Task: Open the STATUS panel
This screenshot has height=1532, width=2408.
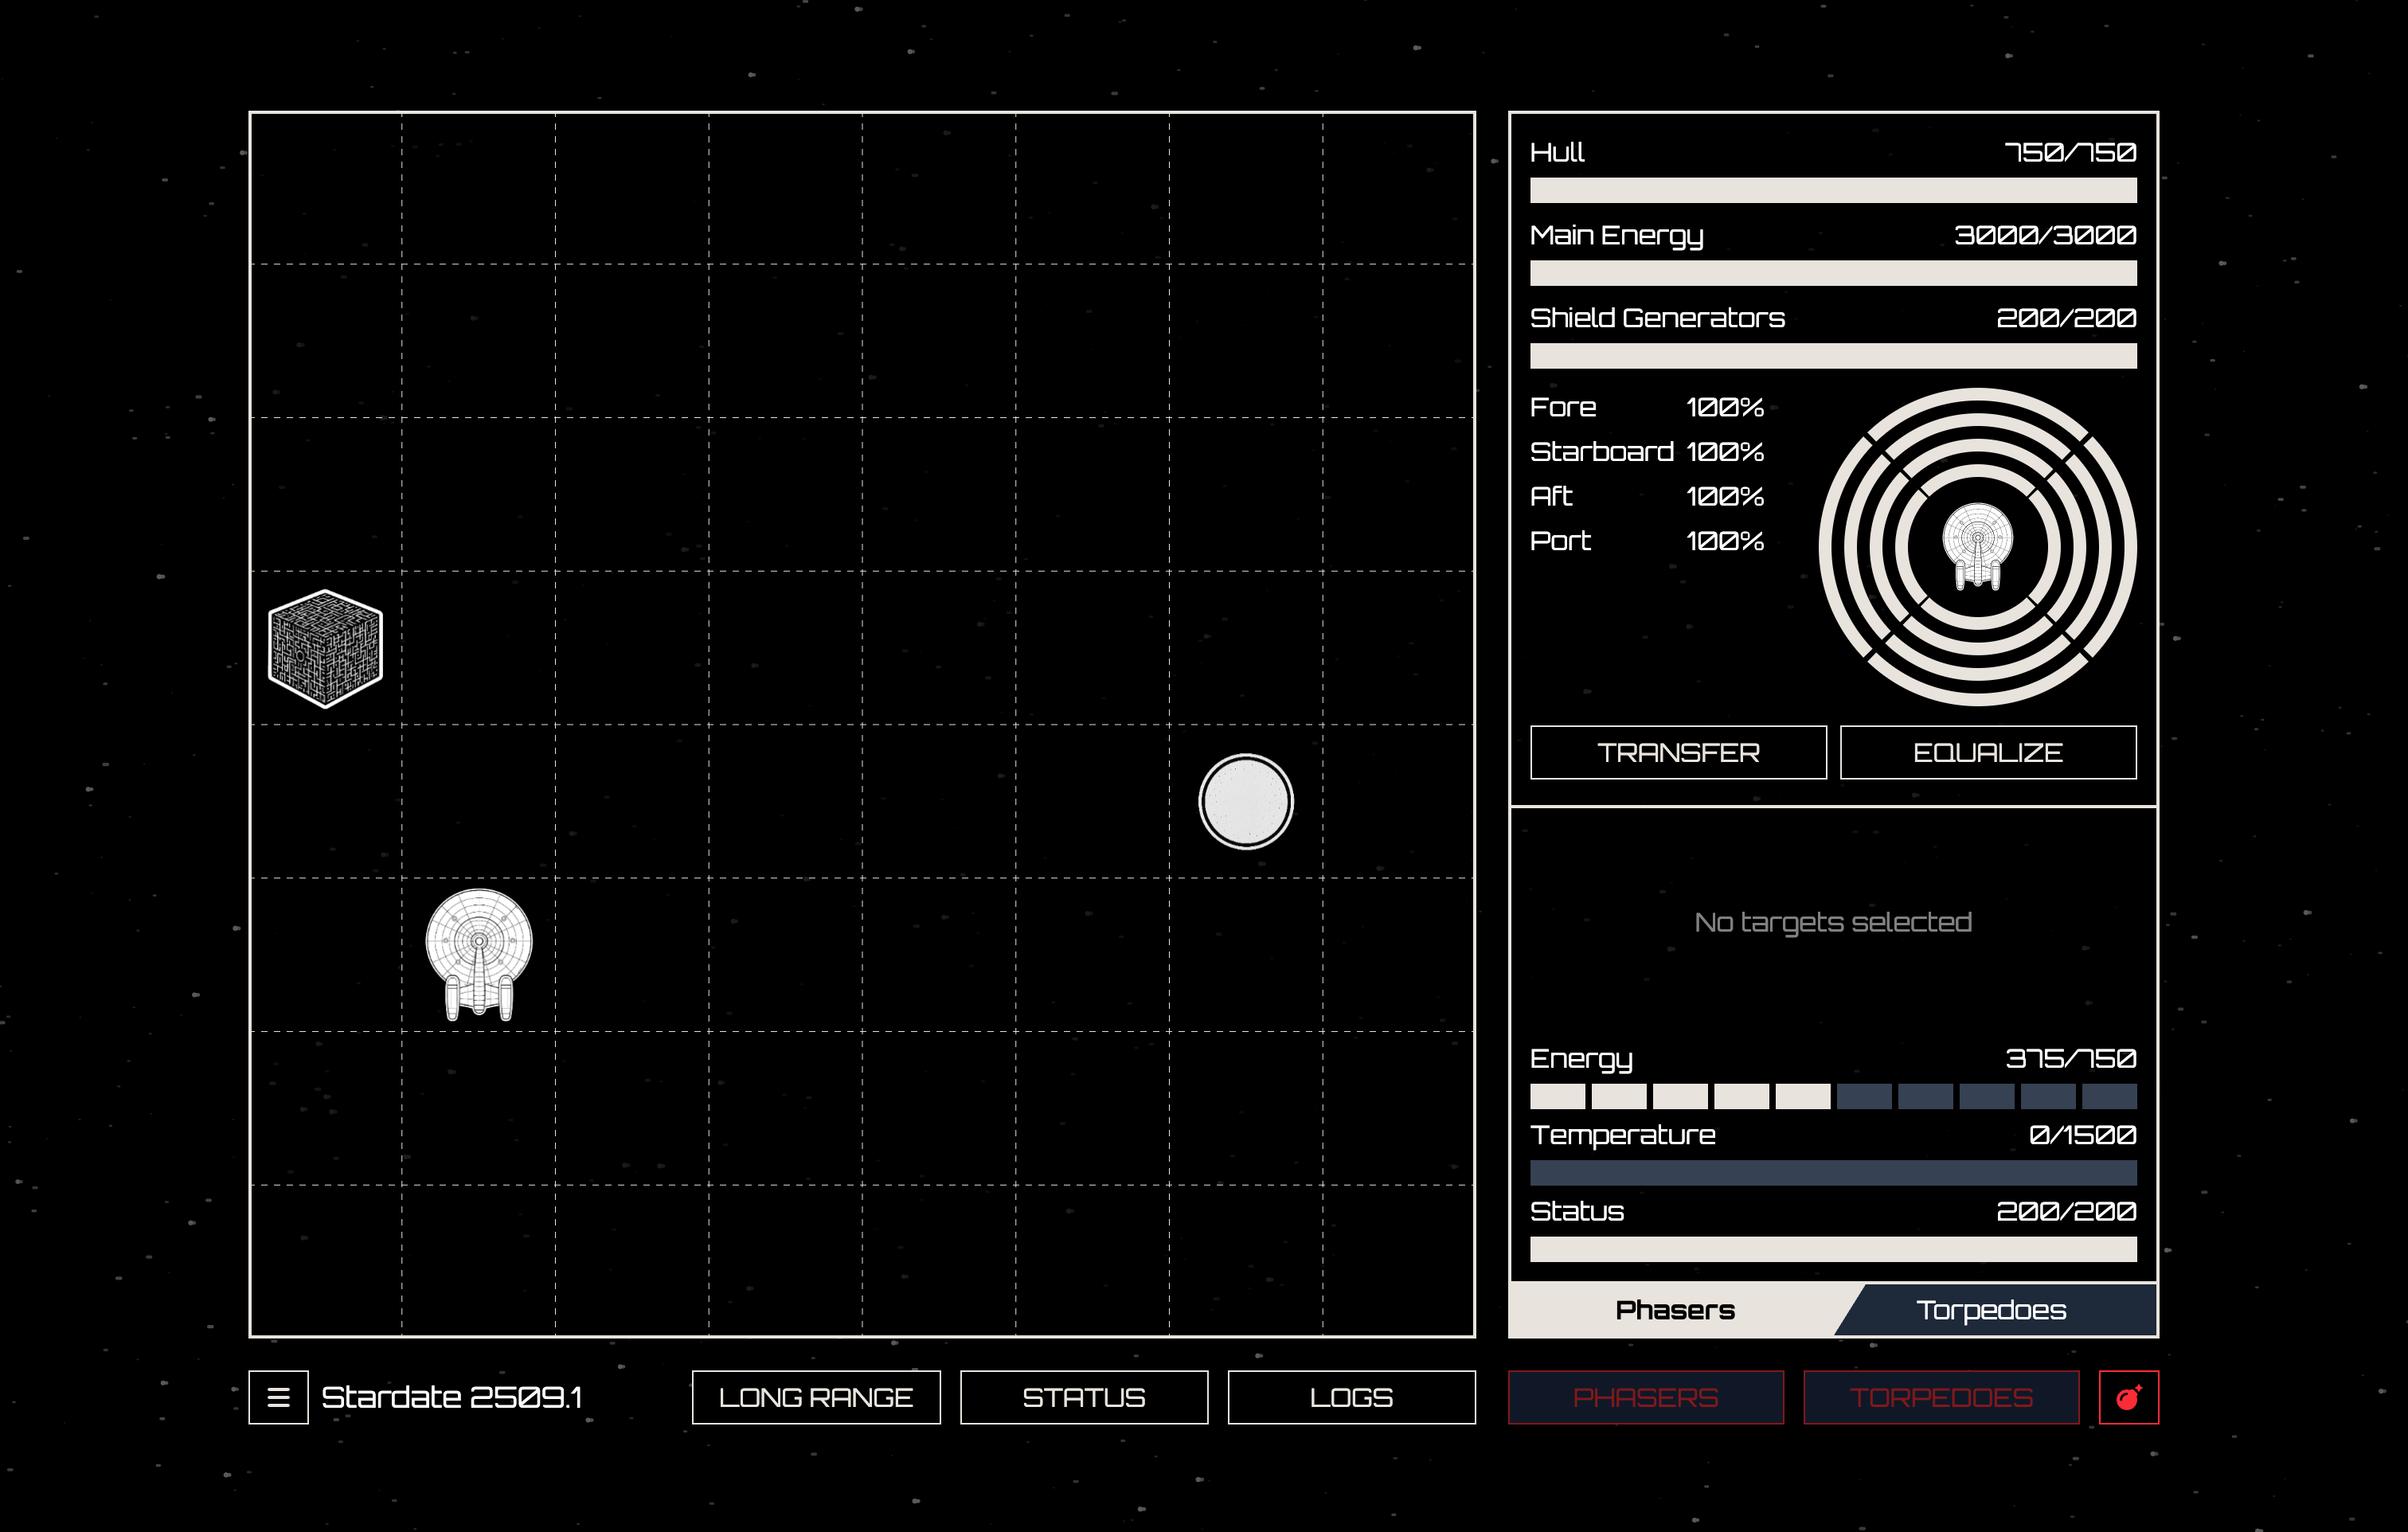Action: tap(1083, 1397)
